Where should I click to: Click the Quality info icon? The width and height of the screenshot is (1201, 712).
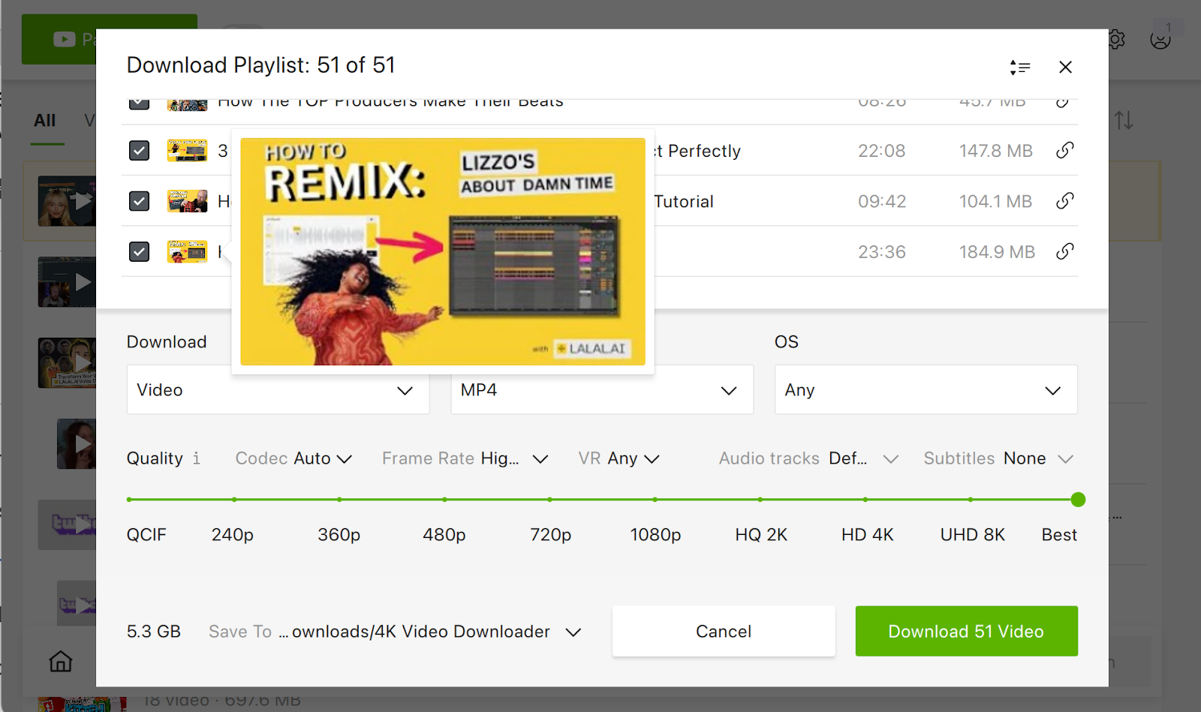(197, 458)
